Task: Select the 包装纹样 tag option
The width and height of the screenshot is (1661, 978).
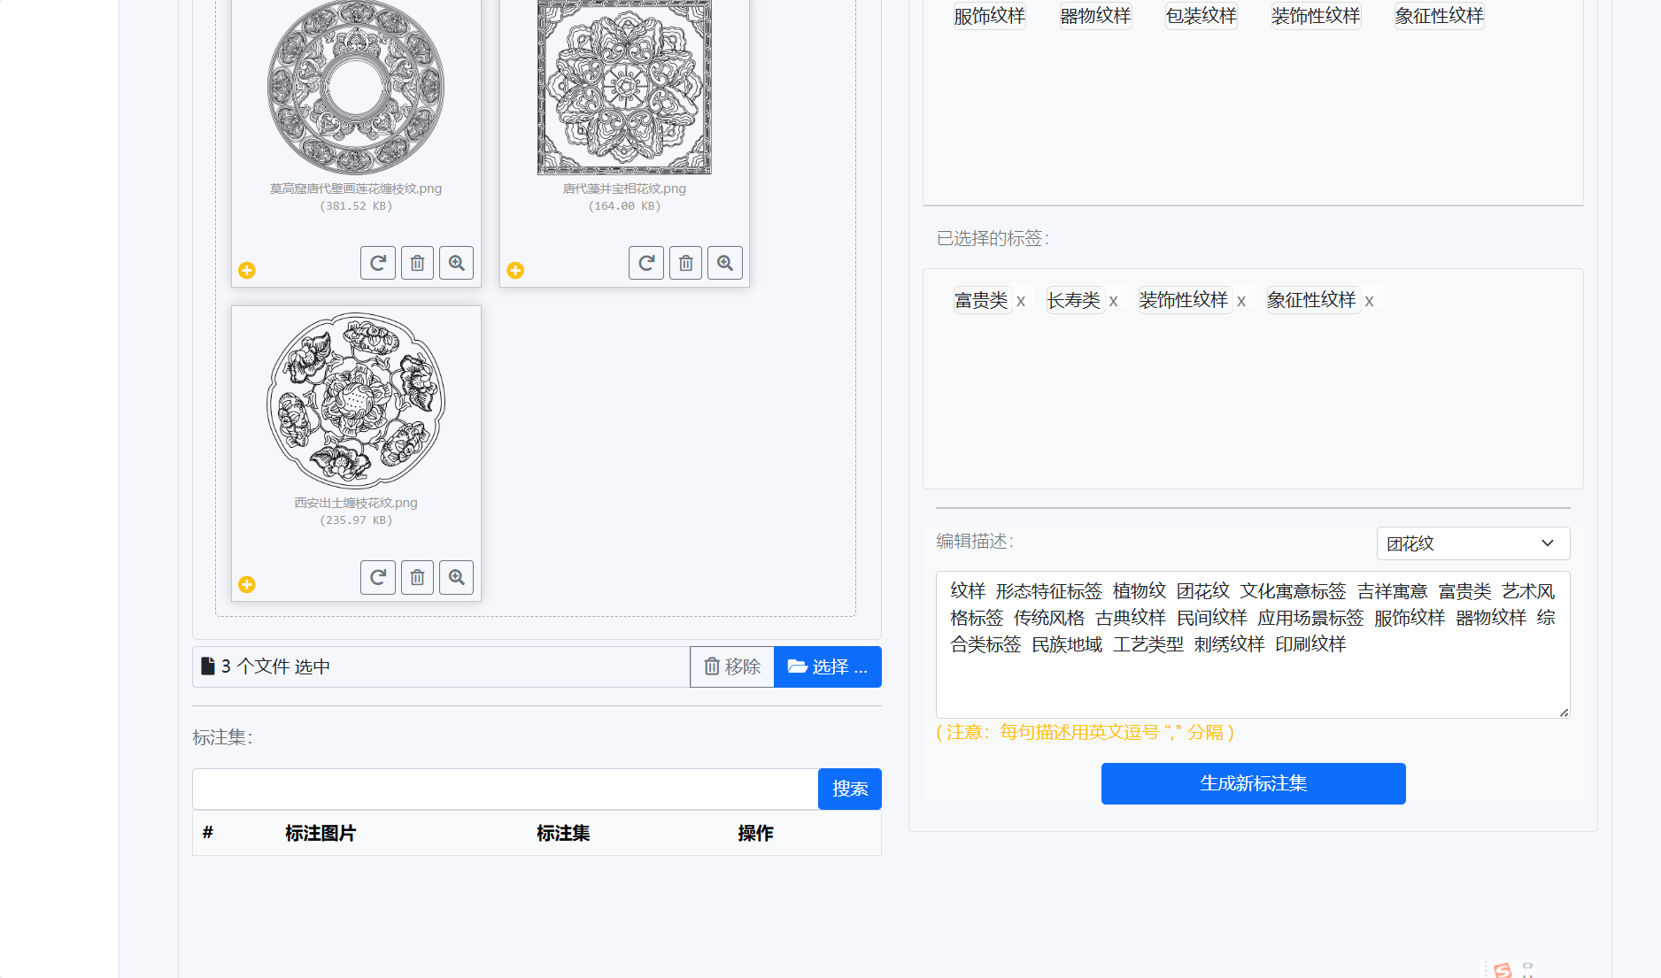Action: click(1201, 16)
